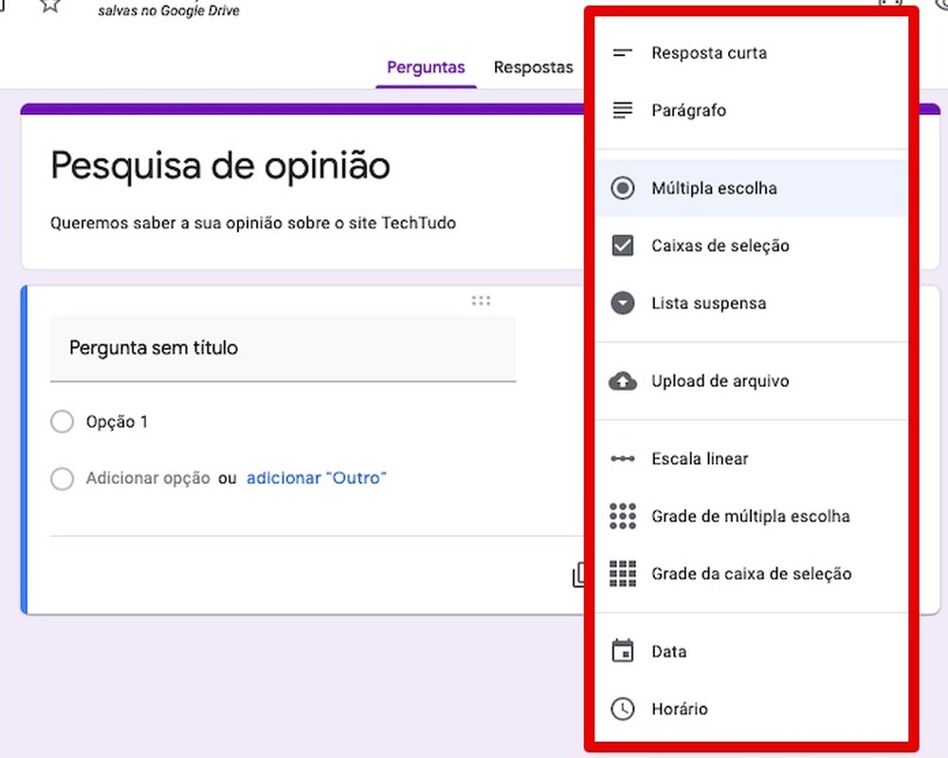The image size is (948, 758).
Task: Click the Múltipla escolha radio icon
Action: (623, 188)
